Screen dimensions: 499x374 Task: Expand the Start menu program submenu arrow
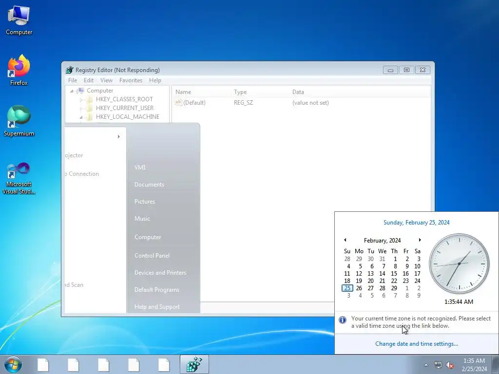pyautogui.click(x=119, y=136)
